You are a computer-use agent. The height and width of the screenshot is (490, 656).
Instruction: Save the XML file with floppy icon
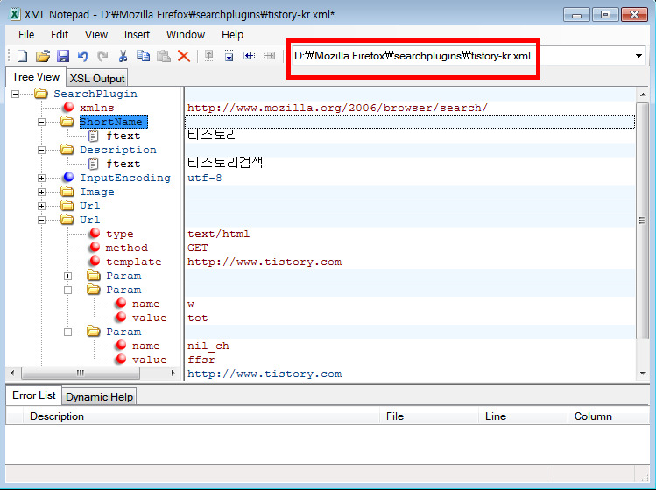63,56
